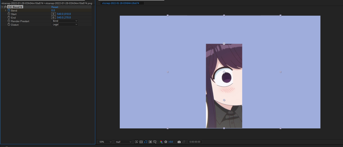
Task: Click Reset for CC Bend It
Action: click(x=55, y=7)
